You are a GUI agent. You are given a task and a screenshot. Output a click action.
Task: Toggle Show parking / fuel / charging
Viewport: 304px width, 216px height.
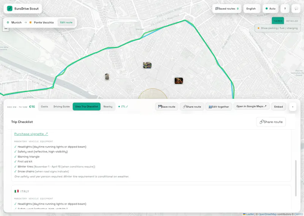coord(277,28)
